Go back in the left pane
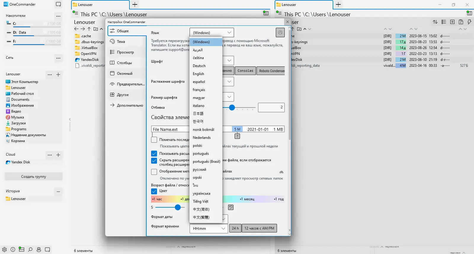Viewport: 474px width, 254px height. click(x=76, y=29)
